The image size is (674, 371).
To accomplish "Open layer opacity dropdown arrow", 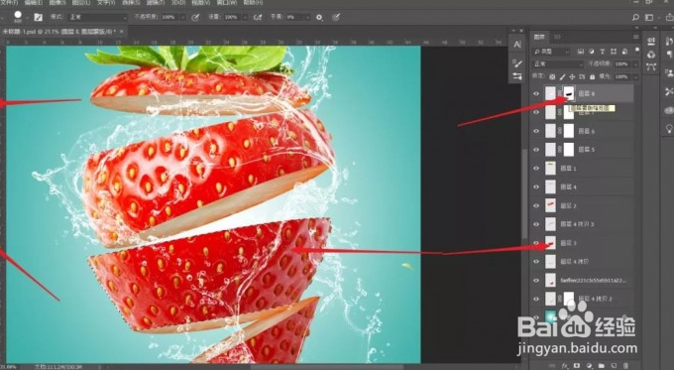I will 635,64.
